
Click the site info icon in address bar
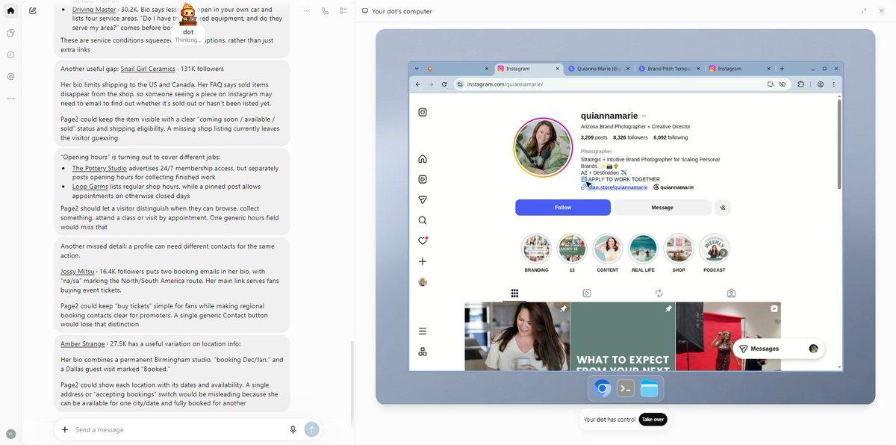click(461, 84)
